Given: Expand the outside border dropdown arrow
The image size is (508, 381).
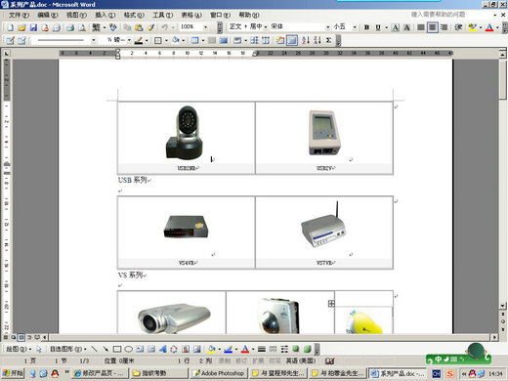Looking at the screenshot, I should [166, 40].
